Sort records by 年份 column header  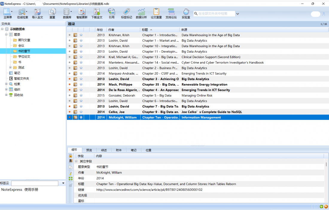tap(101, 30)
